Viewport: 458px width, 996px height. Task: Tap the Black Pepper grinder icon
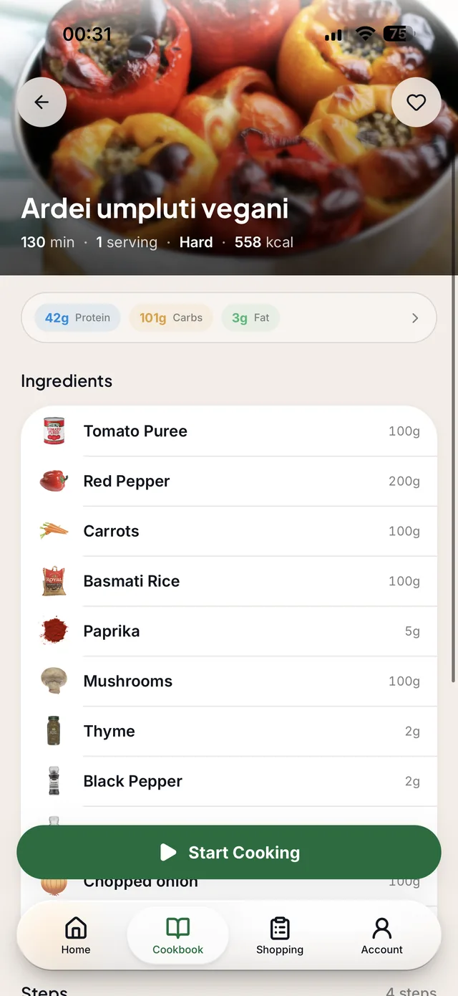tap(54, 781)
